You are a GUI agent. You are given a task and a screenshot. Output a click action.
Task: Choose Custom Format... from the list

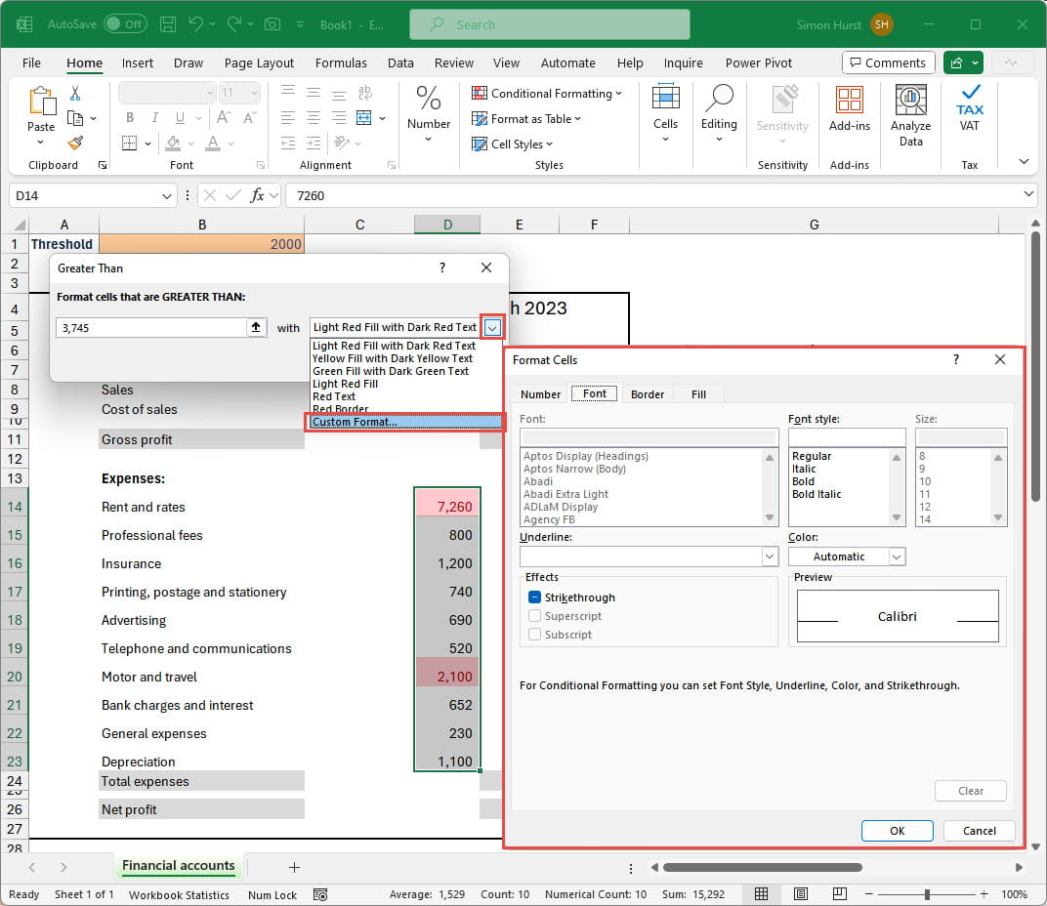pos(404,422)
